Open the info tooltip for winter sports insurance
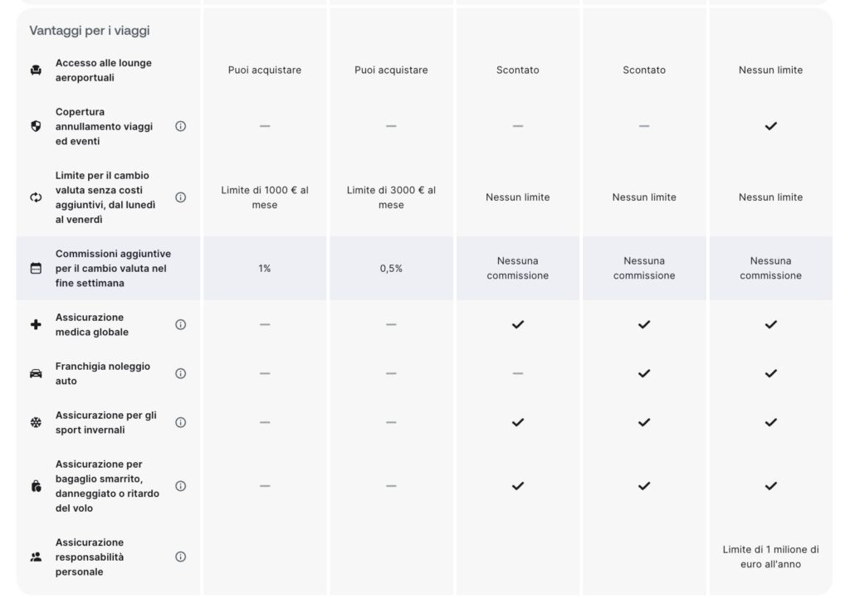Viewport: 850px width, 598px height. tap(180, 421)
